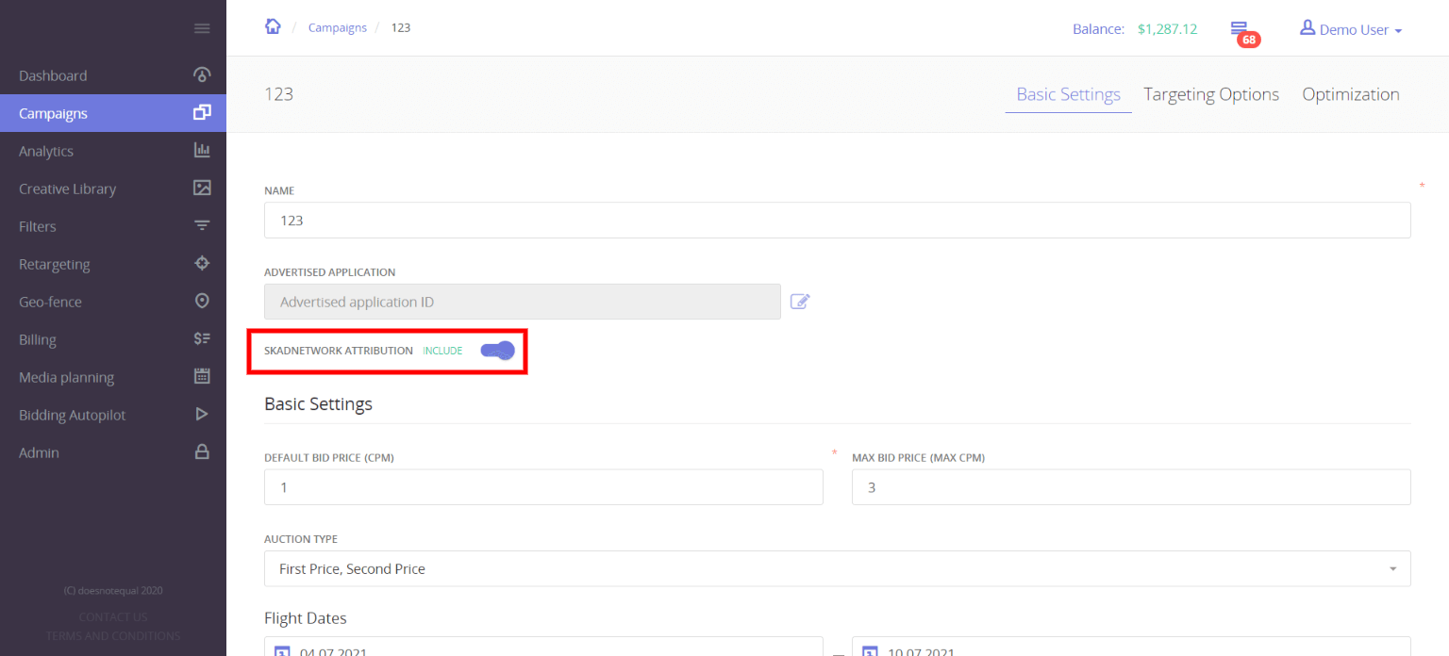The image size is (1449, 656).
Task: Open the flight start date calendar icon
Action: click(x=281, y=651)
